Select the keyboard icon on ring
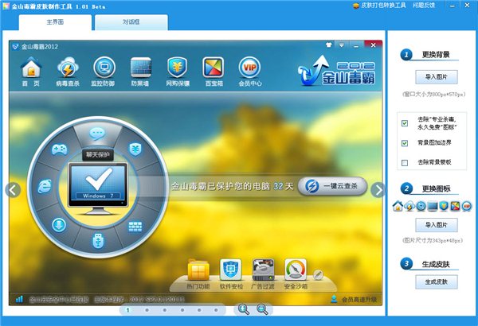This screenshot has height=326, width=478. tap(135, 227)
